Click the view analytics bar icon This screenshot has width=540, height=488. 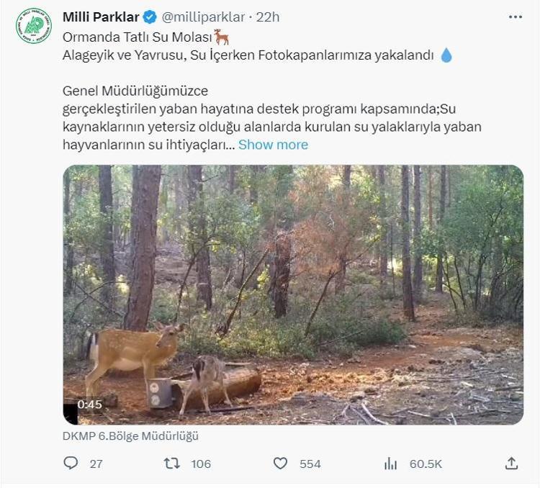(390, 464)
